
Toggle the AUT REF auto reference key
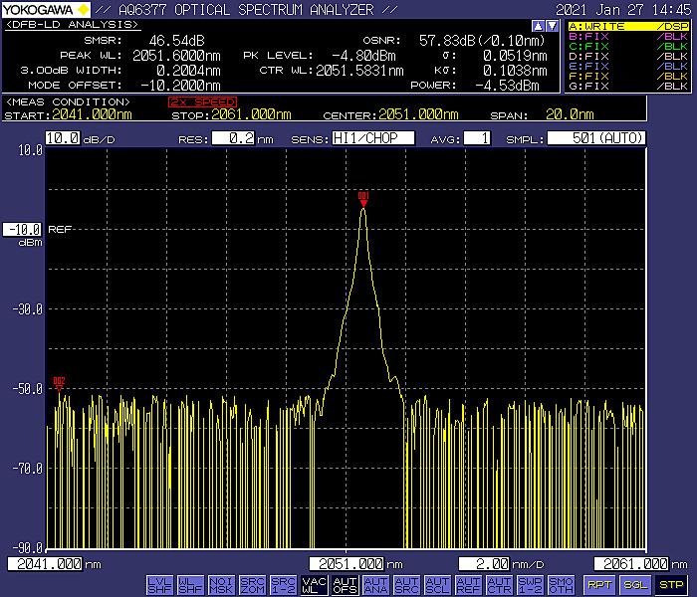tap(468, 584)
